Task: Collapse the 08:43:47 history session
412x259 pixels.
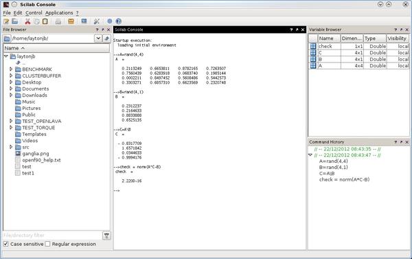Action: click(x=310, y=155)
